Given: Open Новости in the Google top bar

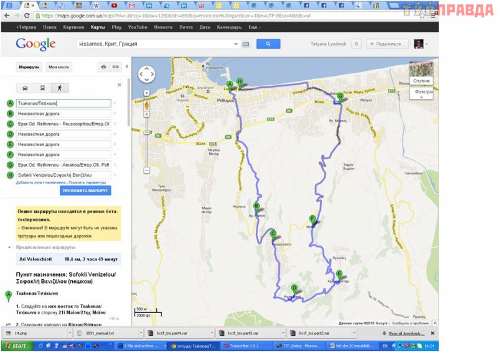Looking at the screenshot, I should [163, 27].
